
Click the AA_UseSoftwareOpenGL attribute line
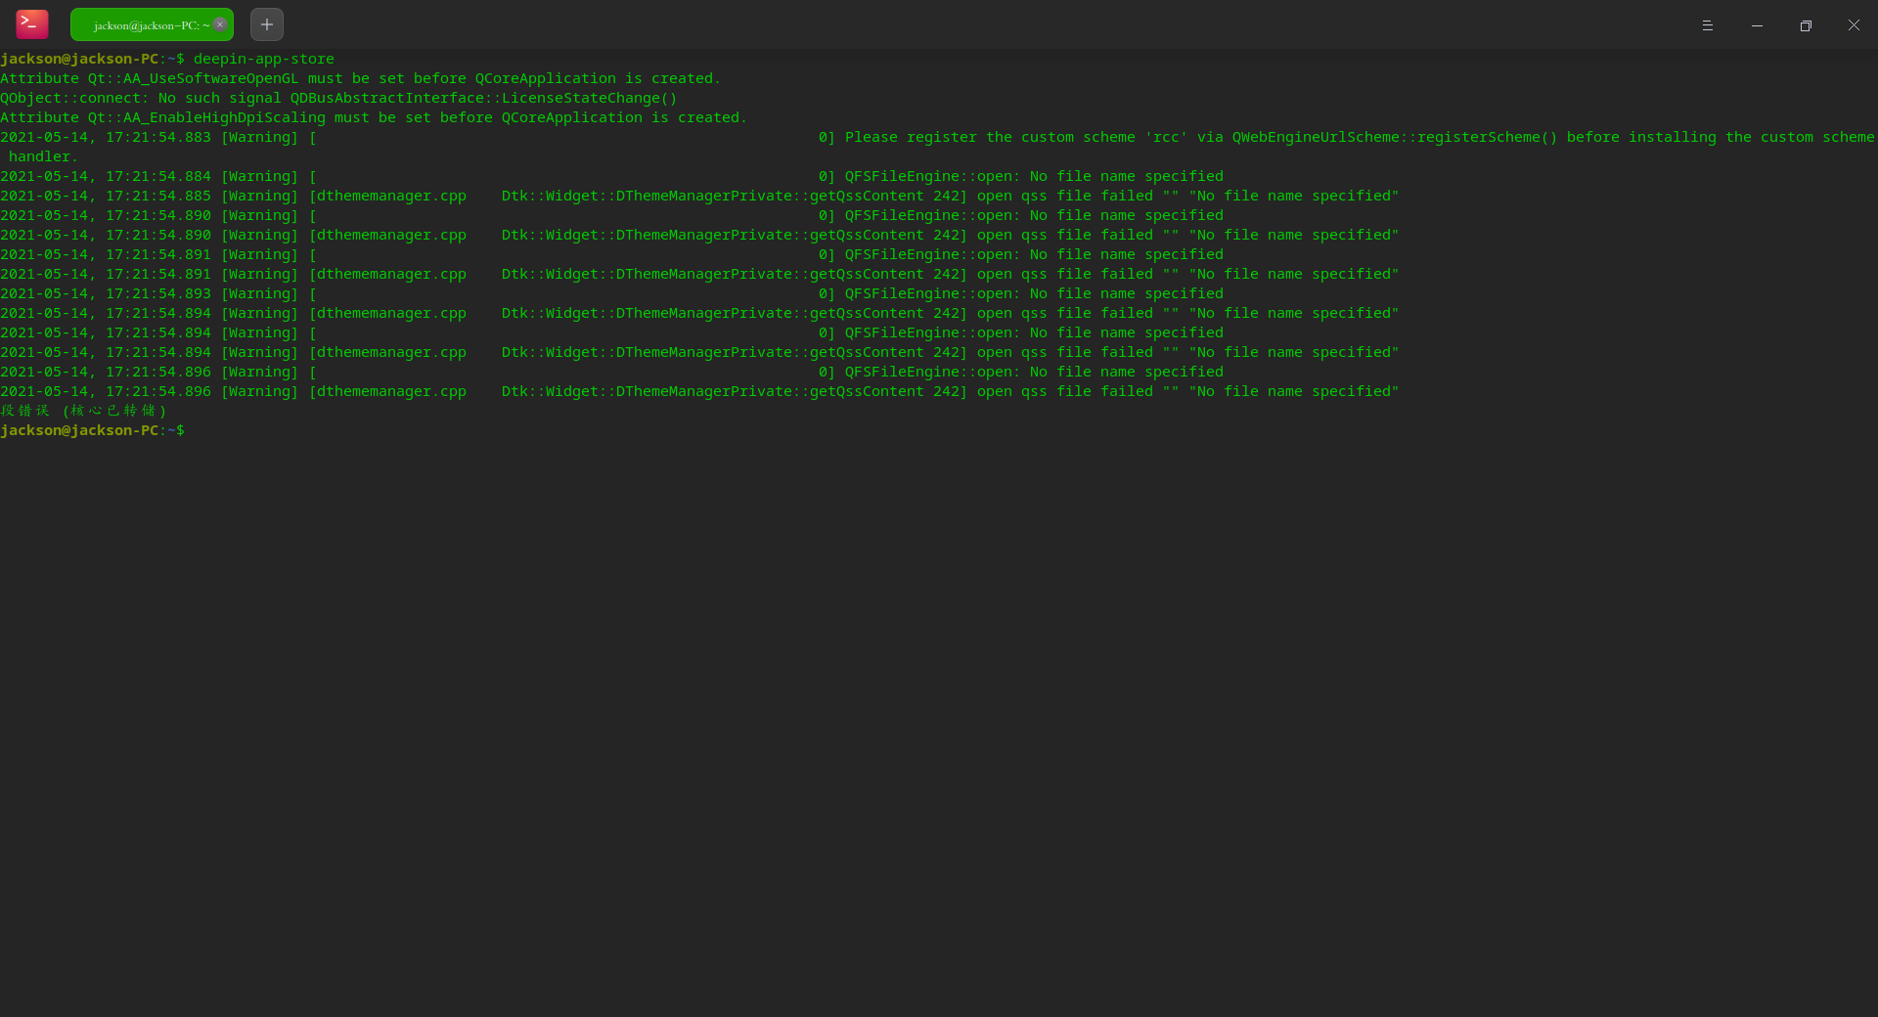click(x=360, y=79)
